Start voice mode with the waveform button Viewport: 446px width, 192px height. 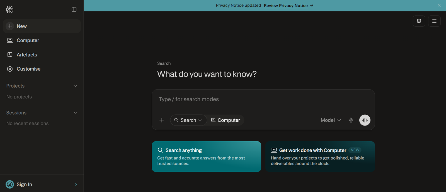click(365, 120)
